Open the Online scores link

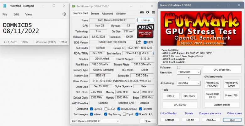coord(234,113)
